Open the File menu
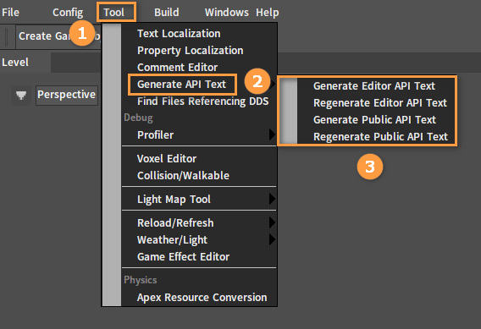 10,12
